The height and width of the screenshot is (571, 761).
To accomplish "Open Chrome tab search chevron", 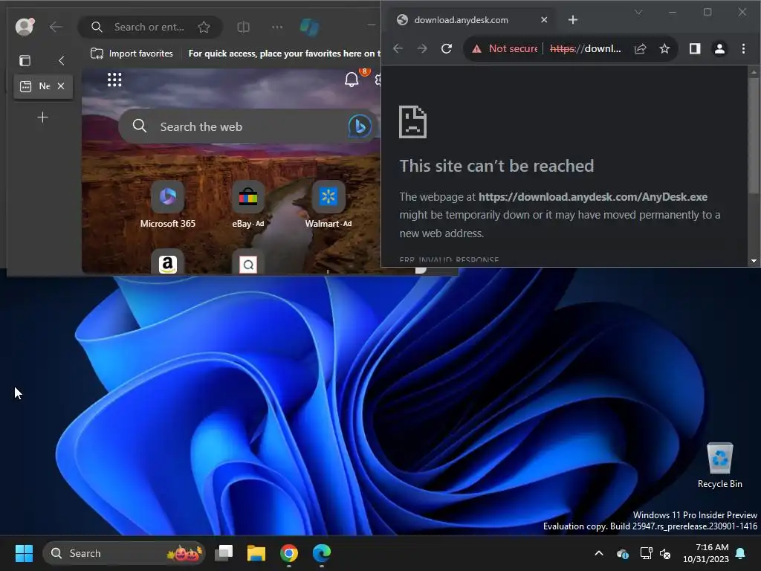I will click(638, 12).
